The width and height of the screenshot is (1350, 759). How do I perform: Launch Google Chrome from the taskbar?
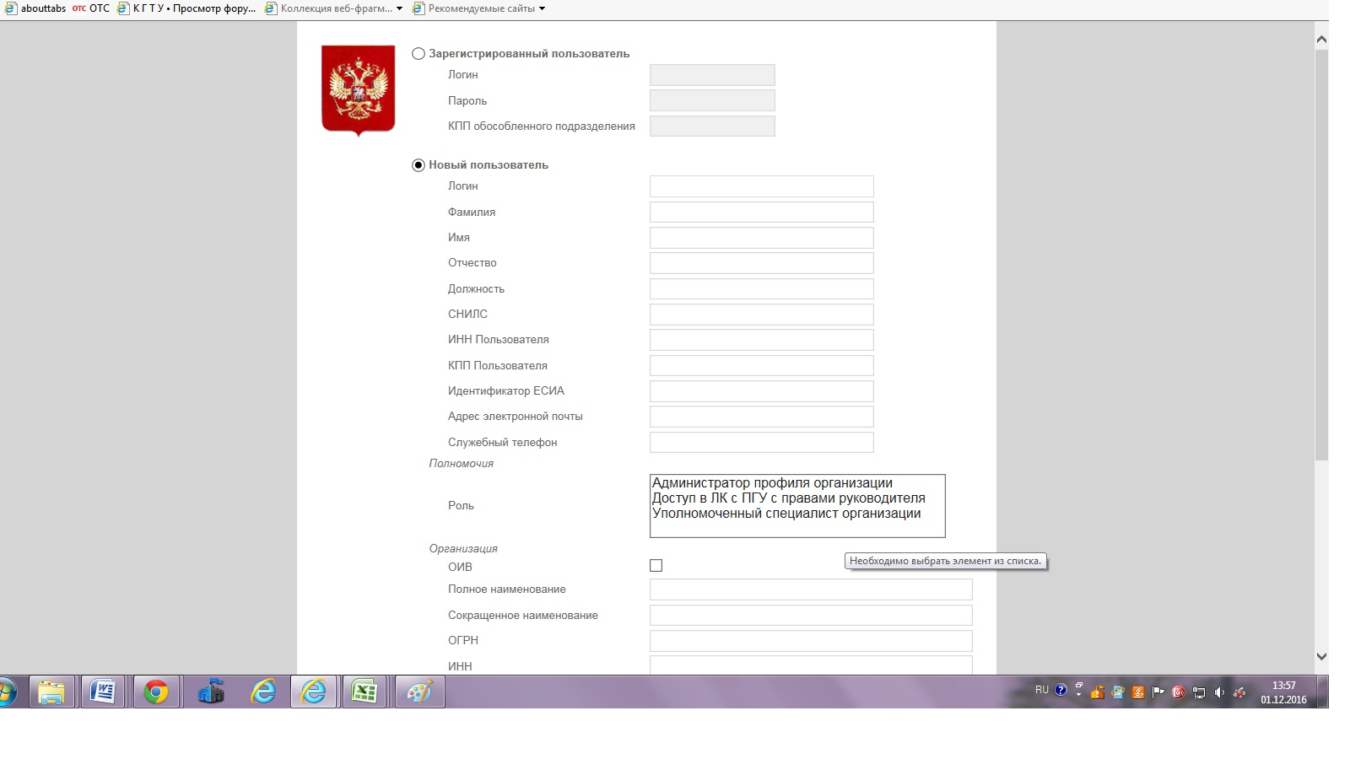[155, 692]
